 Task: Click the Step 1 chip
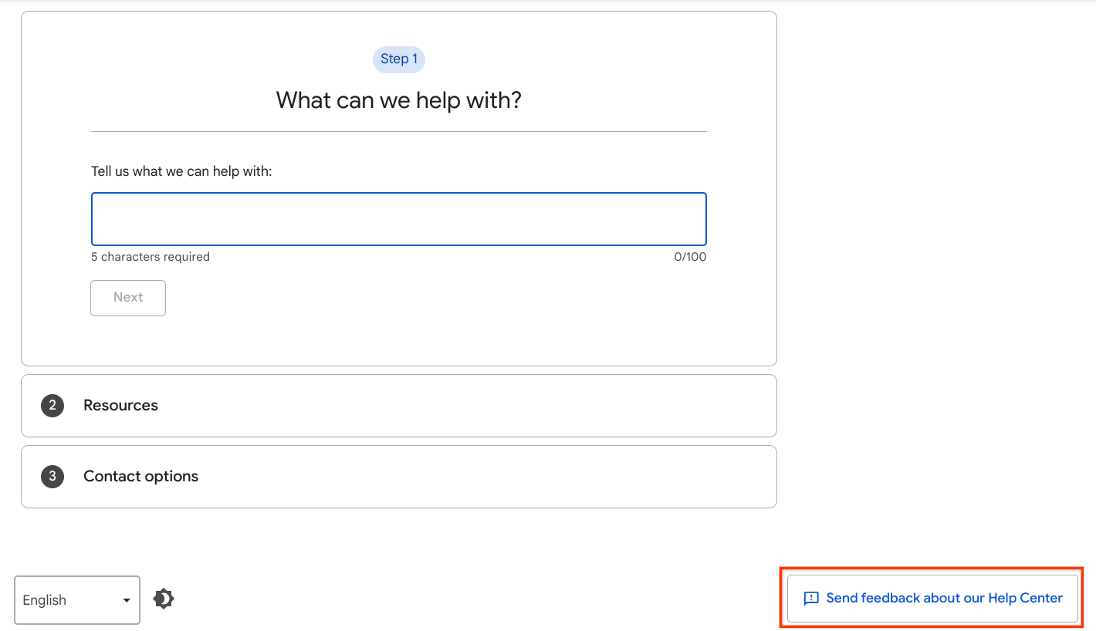click(x=398, y=59)
